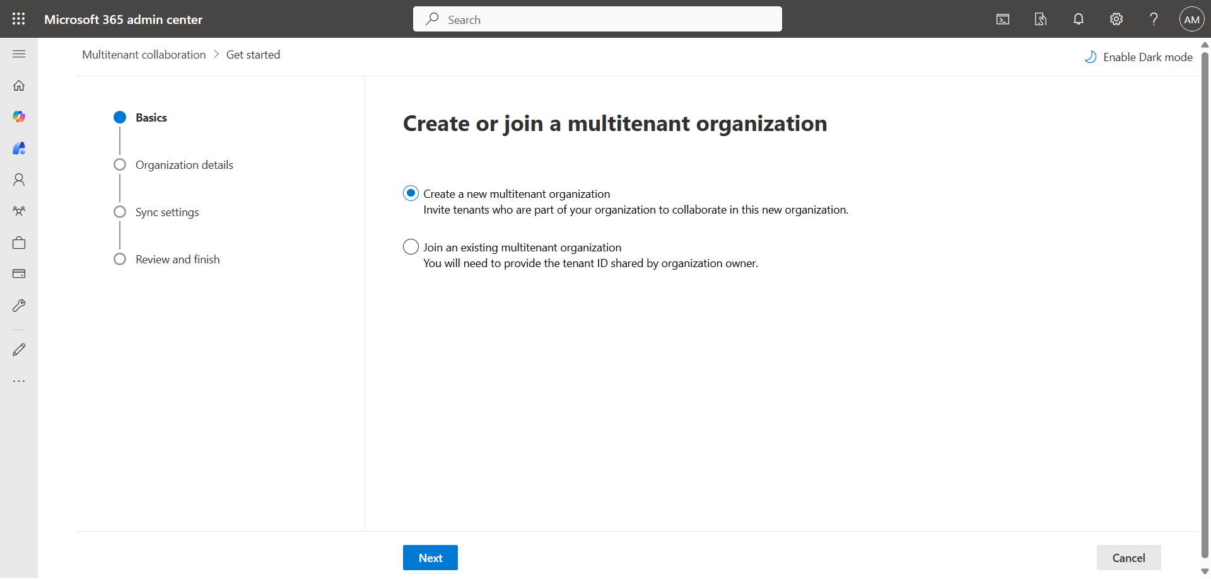Click the Next button
Screen dimensions: 1211x579
[x=430, y=558]
